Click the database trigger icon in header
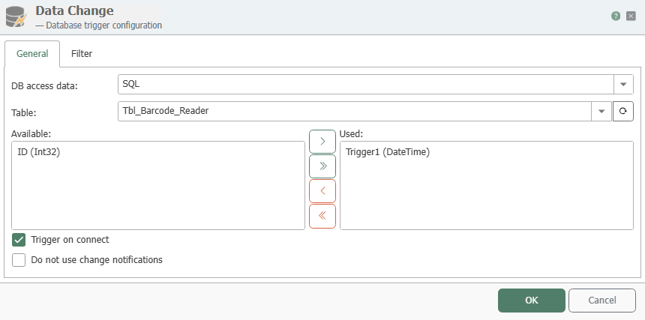The width and height of the screenshot is (645, 320). coord(16,16)
